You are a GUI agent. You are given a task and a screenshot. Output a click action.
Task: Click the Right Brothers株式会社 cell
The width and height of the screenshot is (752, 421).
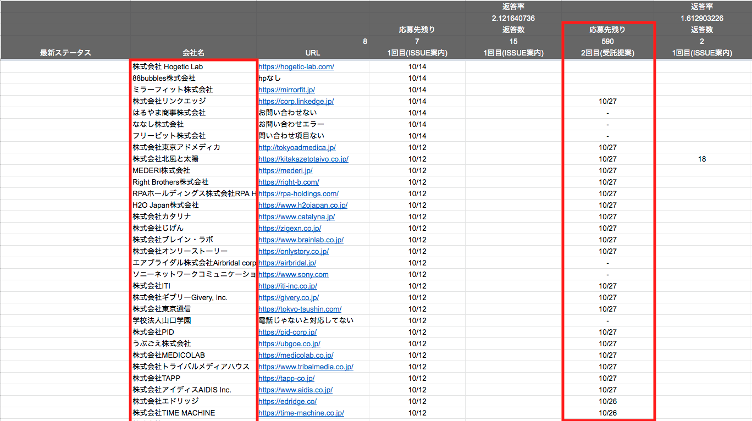[x=193, y=182]
